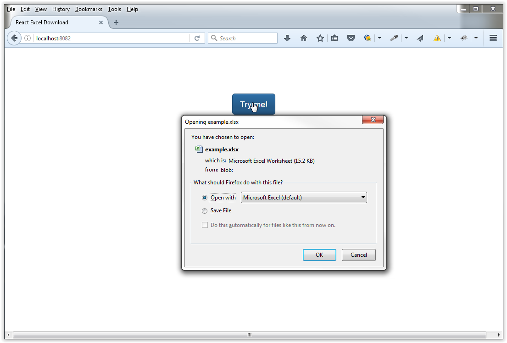
Task: Click the example.xlsx file name text
Action: [222, 149]
